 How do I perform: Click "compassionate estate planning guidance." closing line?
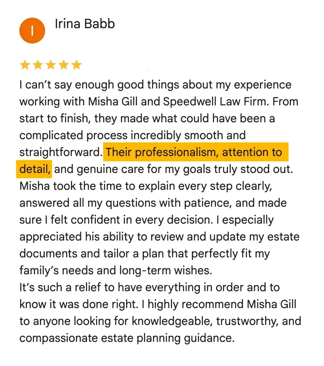pyautogui.click(x=127, y=338)
